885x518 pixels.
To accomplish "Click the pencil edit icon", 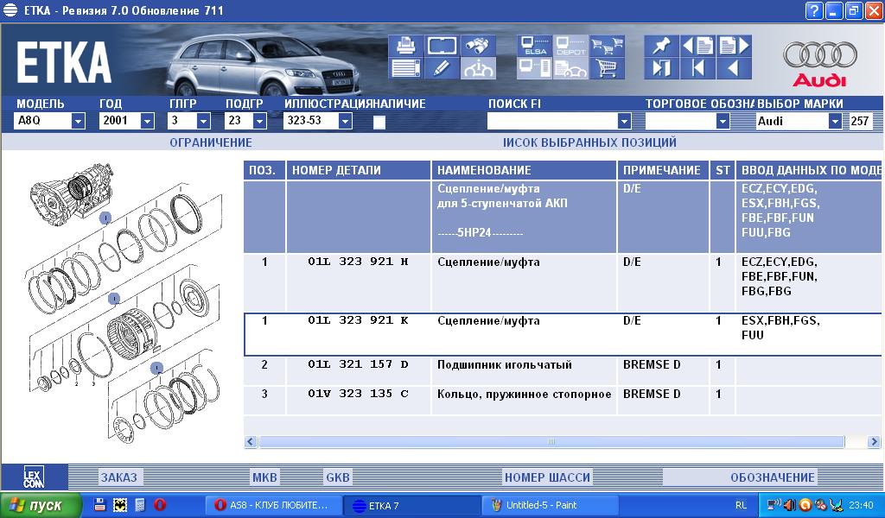I will 442,68.
